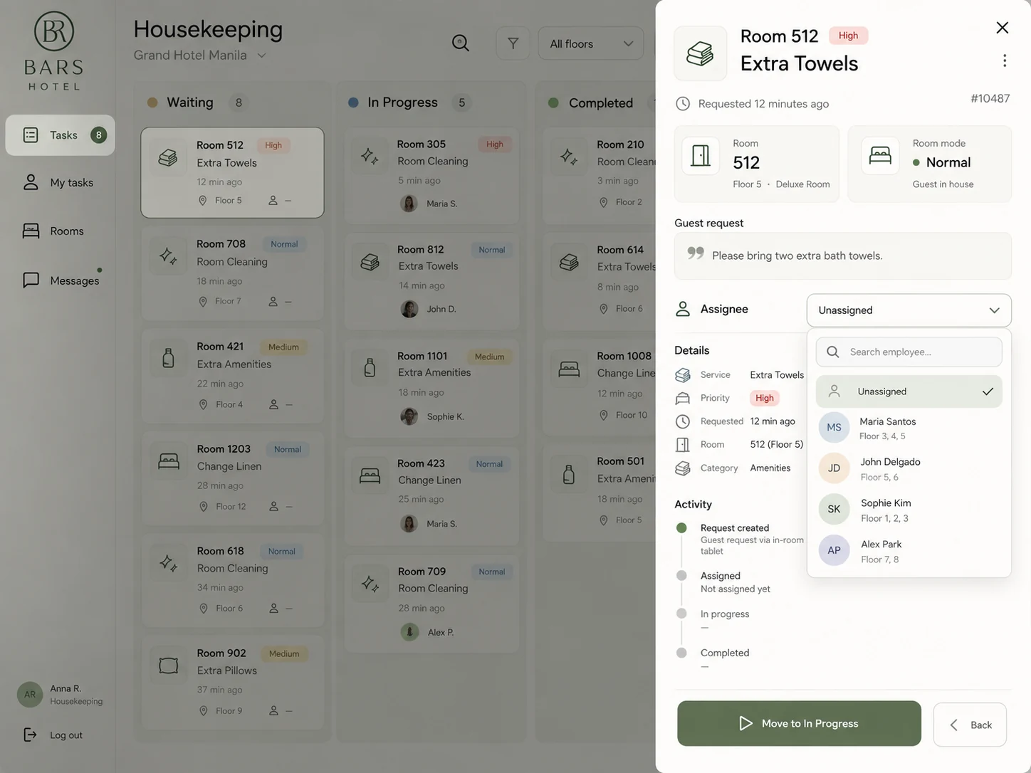Choose Alex Park as assignee
The width and height of the screenshot is (1031, 773).
(909, 551)
